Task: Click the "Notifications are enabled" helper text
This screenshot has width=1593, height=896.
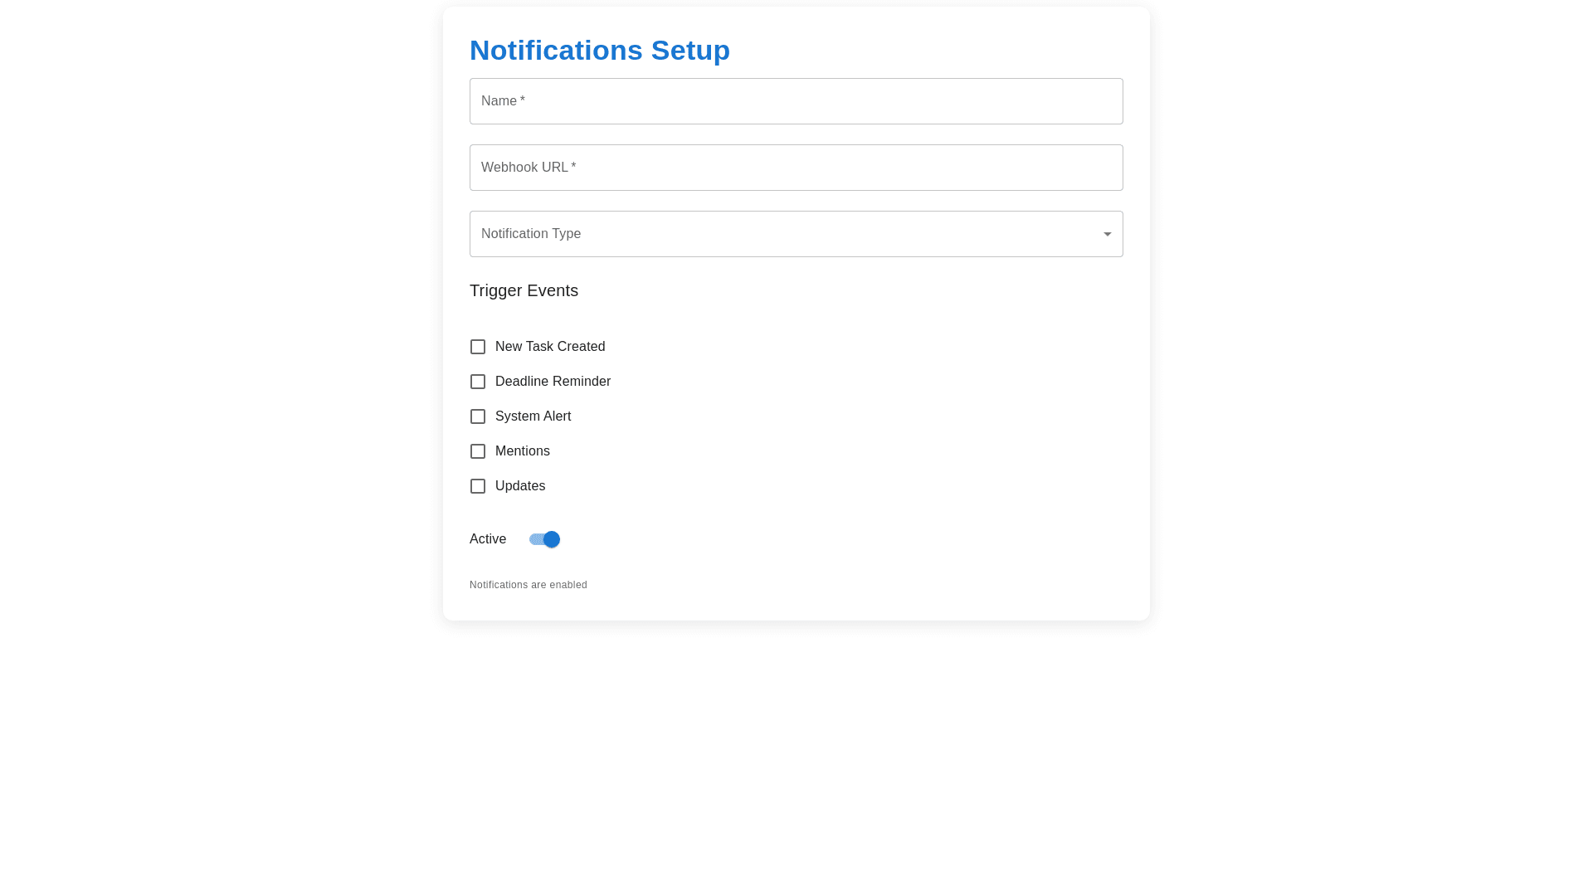Action: click(x=529, y=585)
